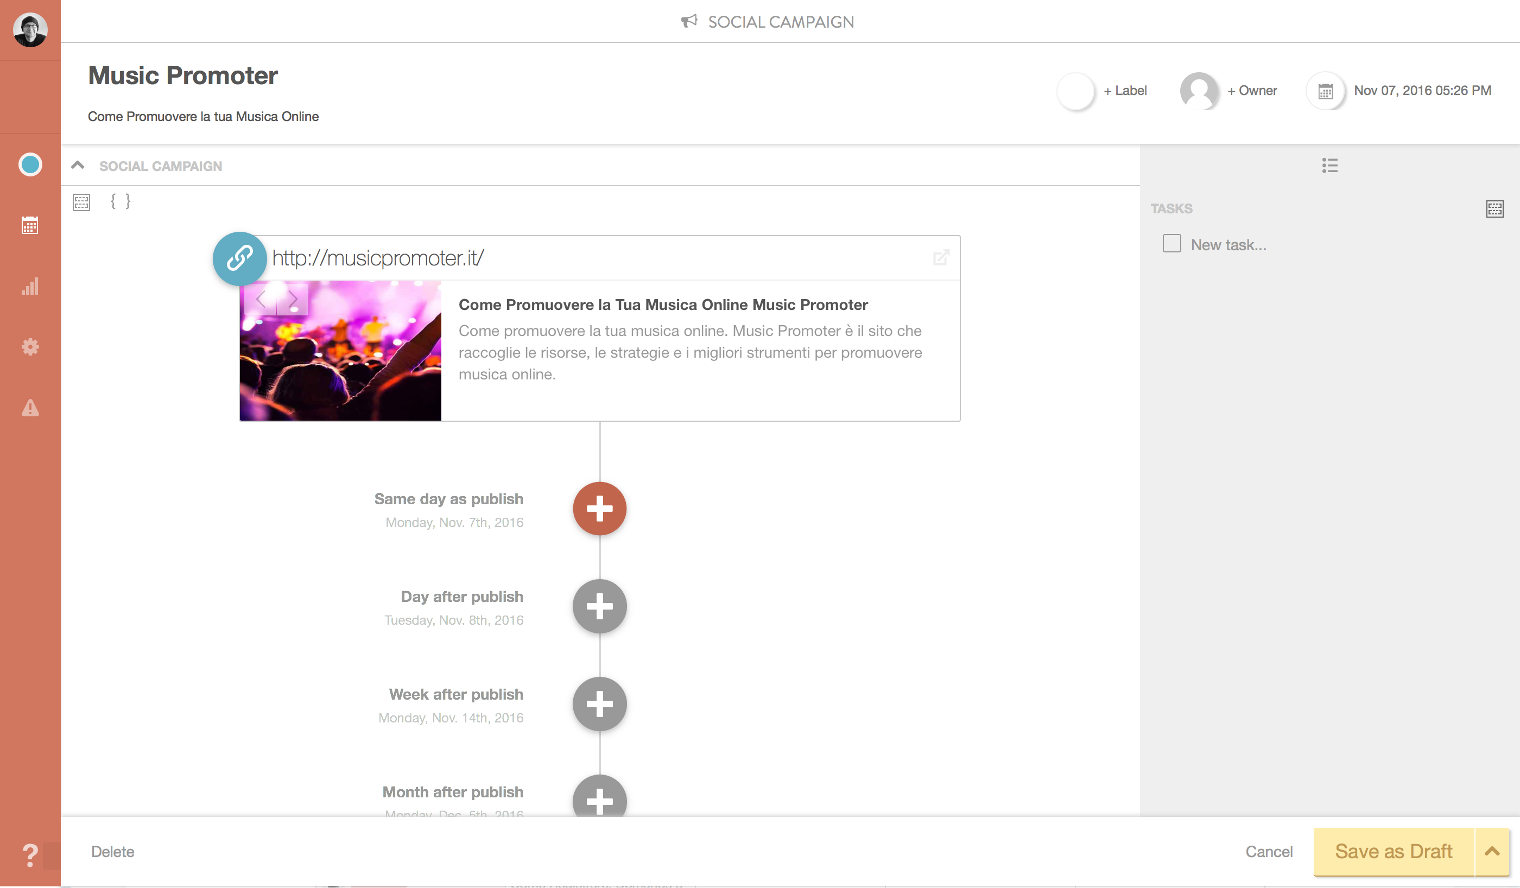
Task: Add message for Day after publish
Action: [599, 606]
